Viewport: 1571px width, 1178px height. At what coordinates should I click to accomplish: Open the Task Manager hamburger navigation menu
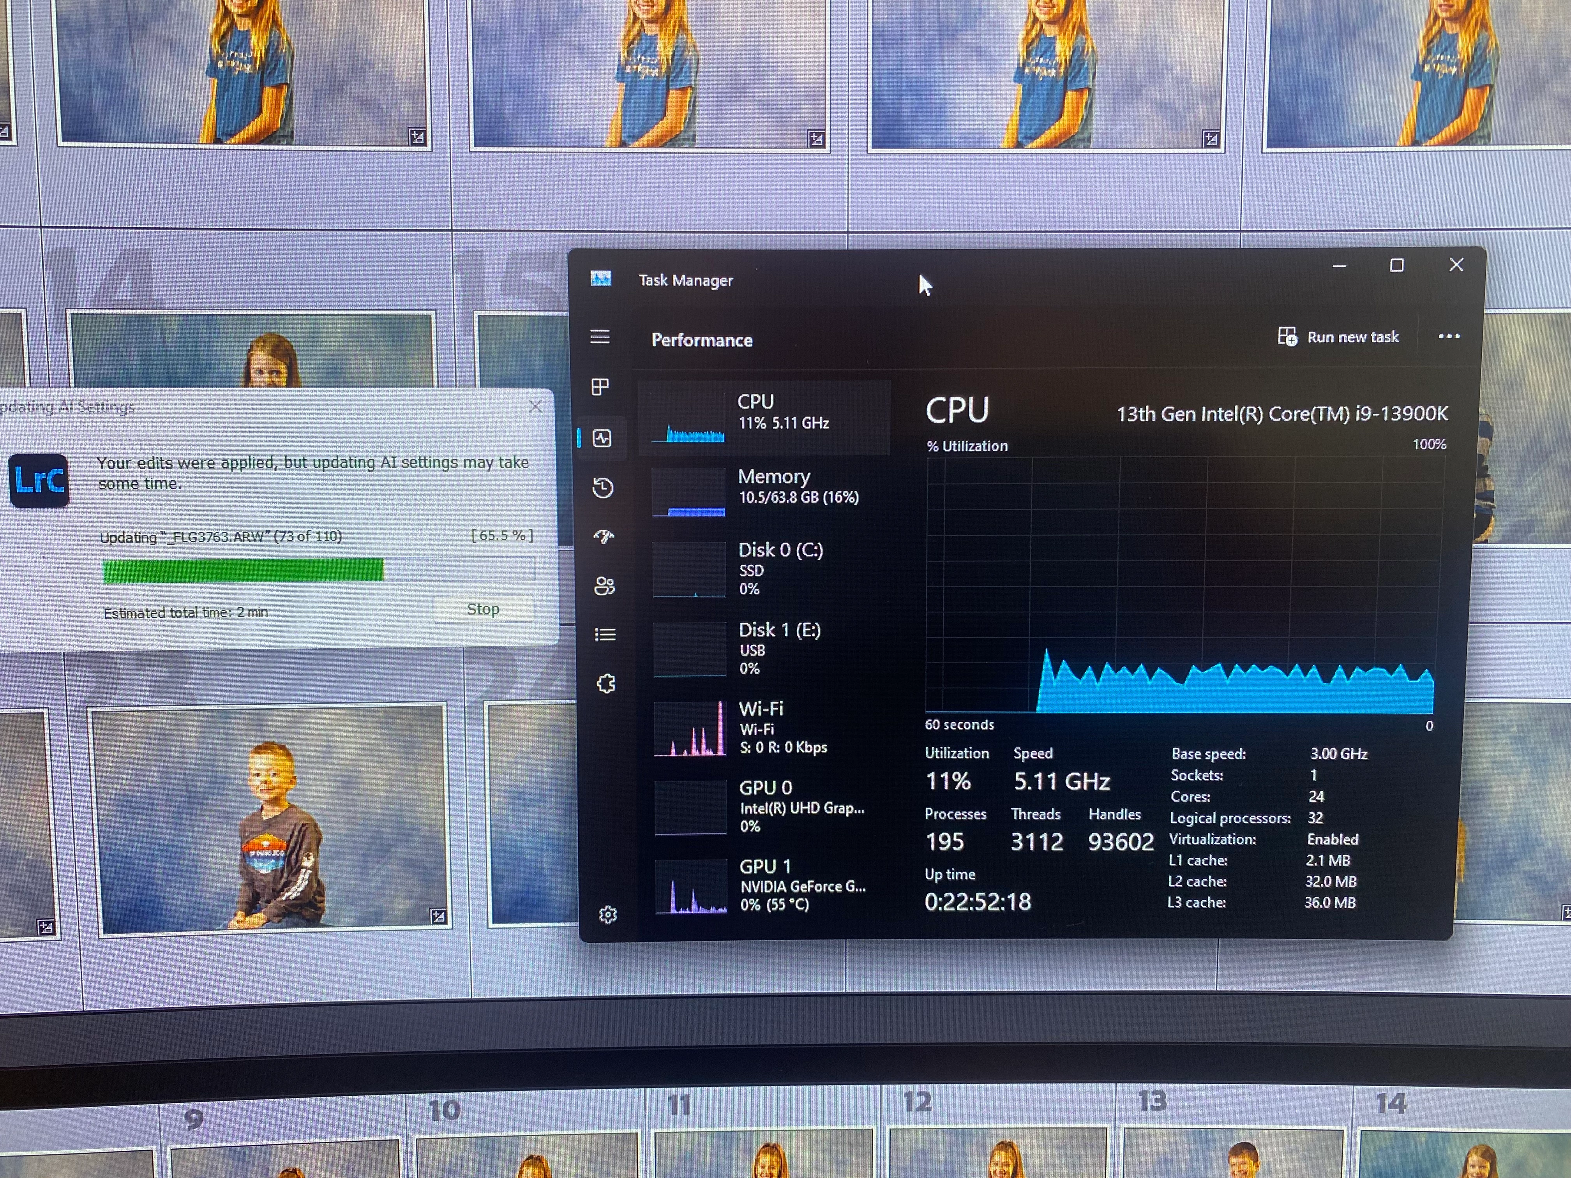click(599, 337)
